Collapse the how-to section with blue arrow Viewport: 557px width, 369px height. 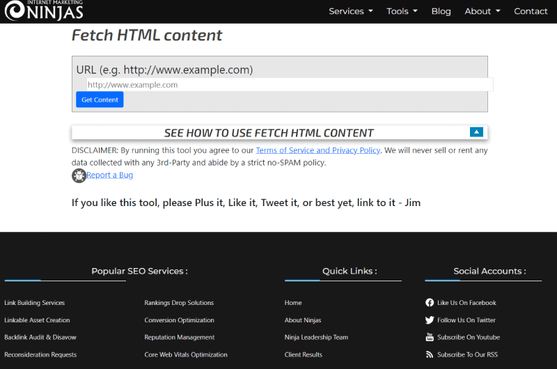[476, 132]
